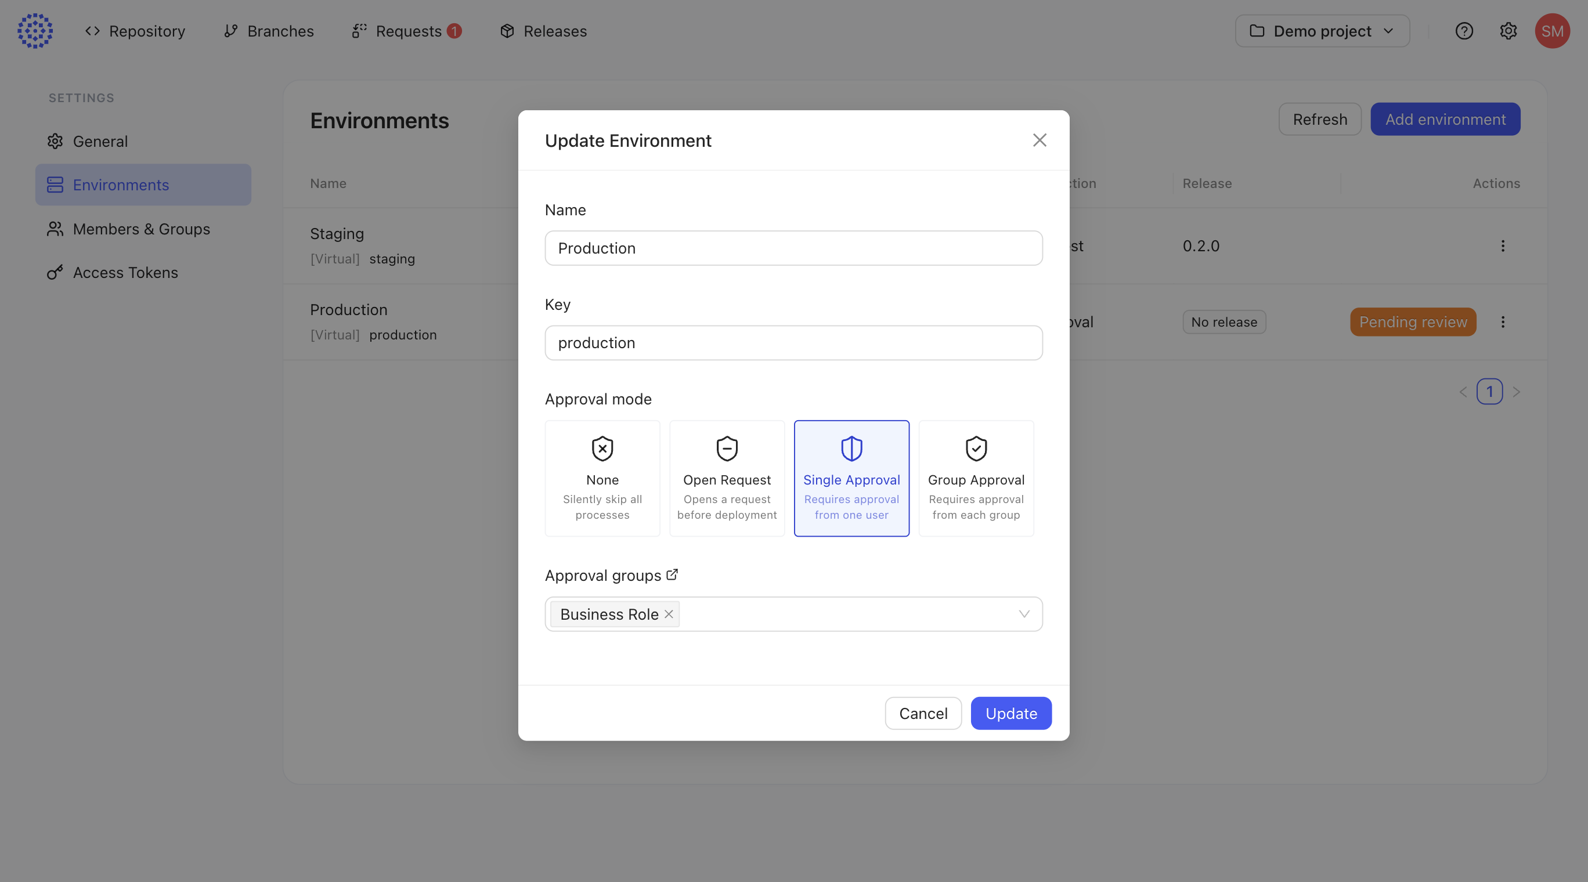Screen dimensions: 1588x882
Task: Click the SM user avatar
Action: tap(1551, 31)
